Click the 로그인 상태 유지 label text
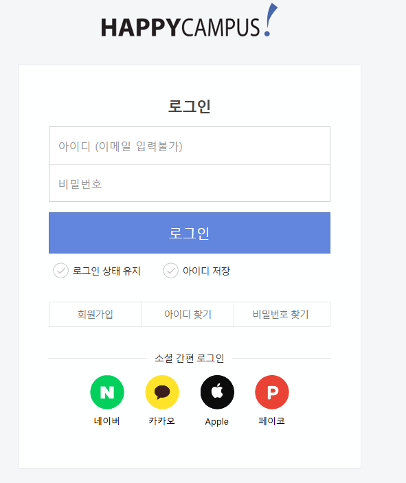406x483 pixels. [x=106, y=271]
